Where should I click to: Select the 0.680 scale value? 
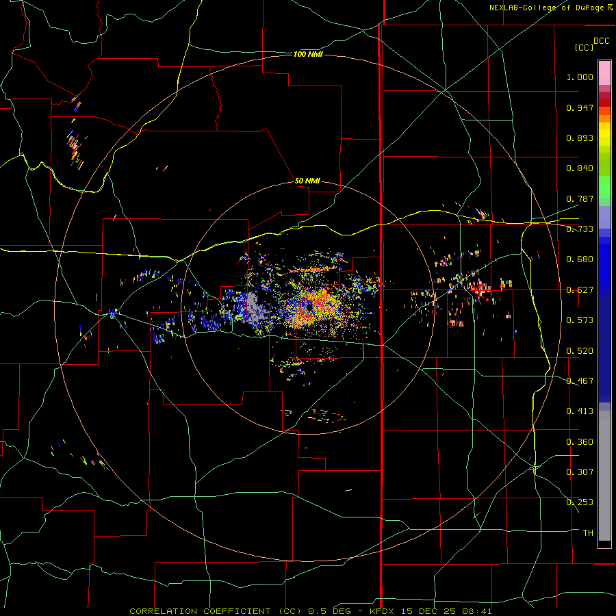[x=580, y=259]
